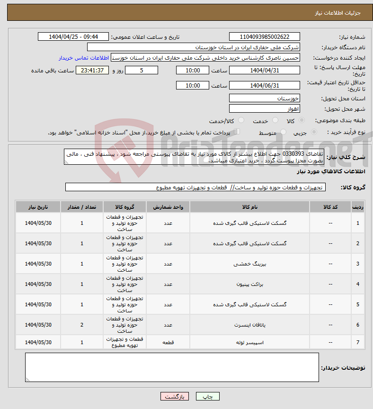
Task: Click the delivery province field خوزستان
Action: (x=265, y=98)
